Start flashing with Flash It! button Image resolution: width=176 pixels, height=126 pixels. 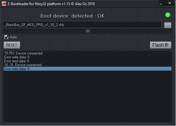tap(160, 45)
